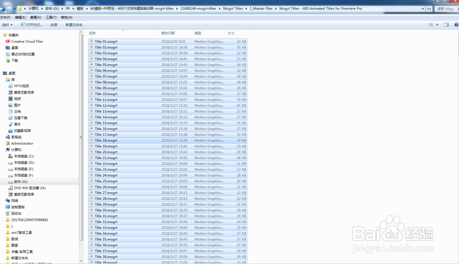Open the 工具(T) menu
Viewport: 459px width, 264px height.
(x=51, y=17)
